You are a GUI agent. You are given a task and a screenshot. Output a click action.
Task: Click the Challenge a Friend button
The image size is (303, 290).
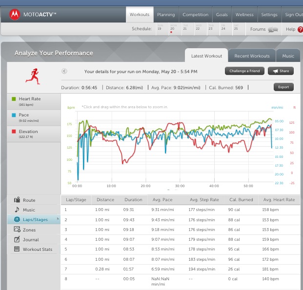(x=244, y=71)
